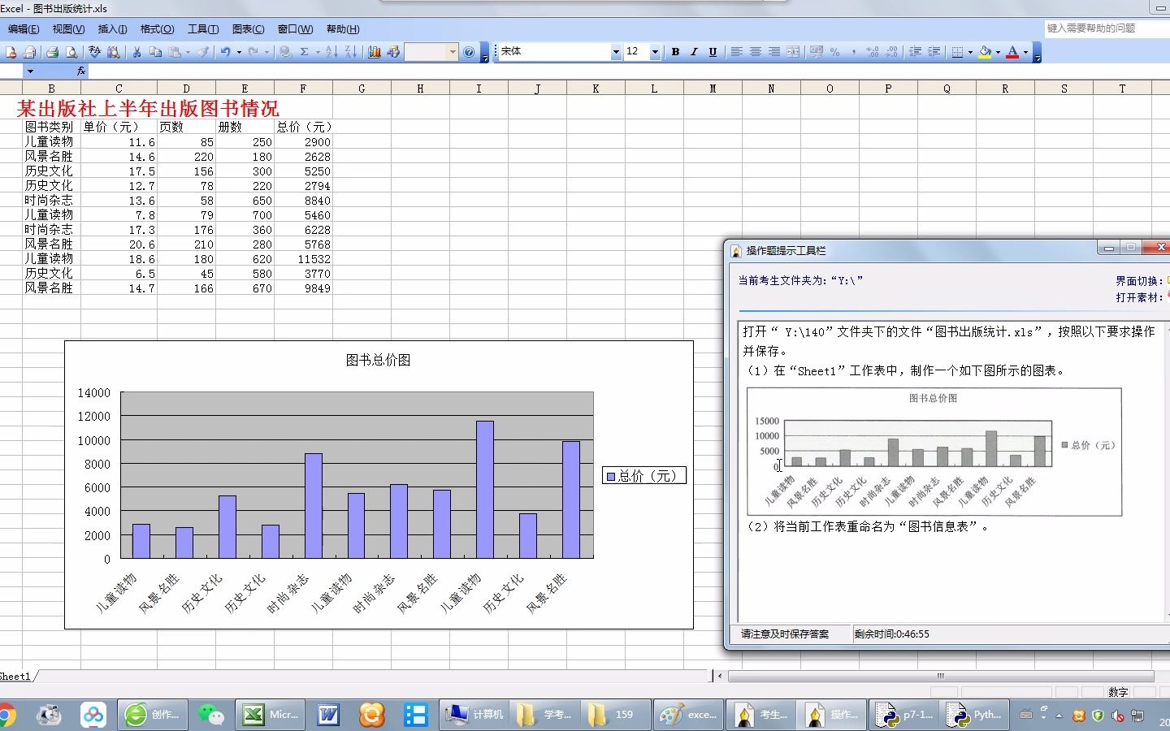Screen dimensions: 1170x731
Task: Select the 图书总价图 chart title
Action: (378, 360)
